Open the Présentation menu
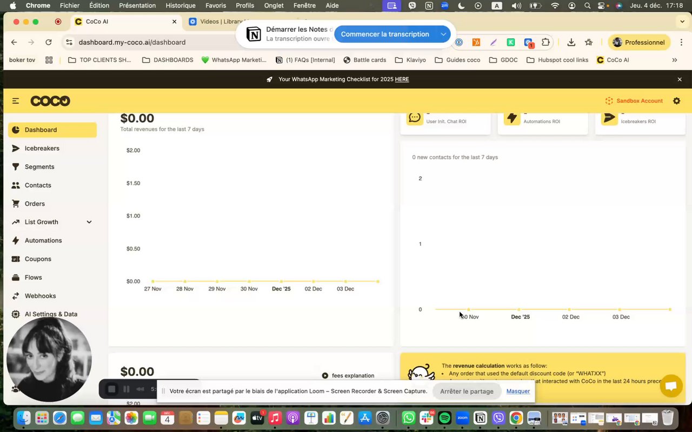The image size is (692, 432). point(137,5)
